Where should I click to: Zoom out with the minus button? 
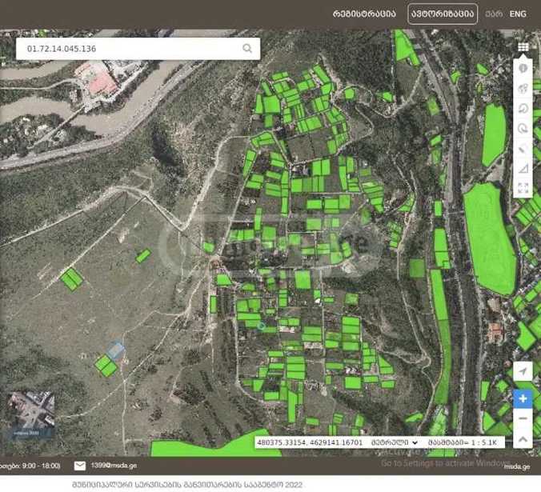tap(523, 418)
